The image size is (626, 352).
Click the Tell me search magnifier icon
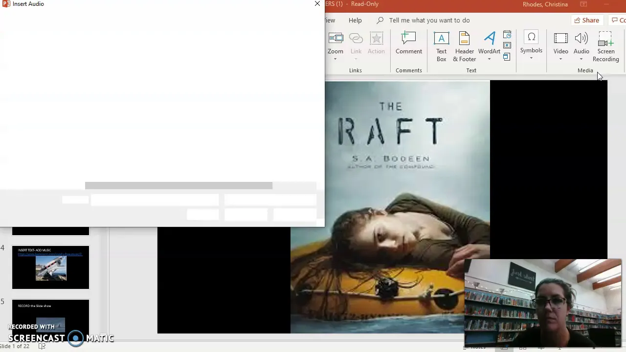[380, 20]
